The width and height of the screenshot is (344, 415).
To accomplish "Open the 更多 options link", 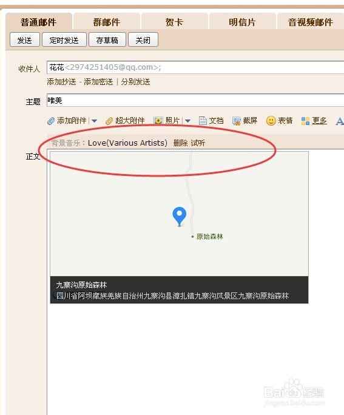I will (319, 121).
